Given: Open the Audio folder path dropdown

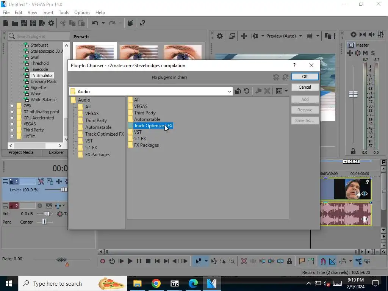Looking at the screenshot, I should tap(229, 92).
